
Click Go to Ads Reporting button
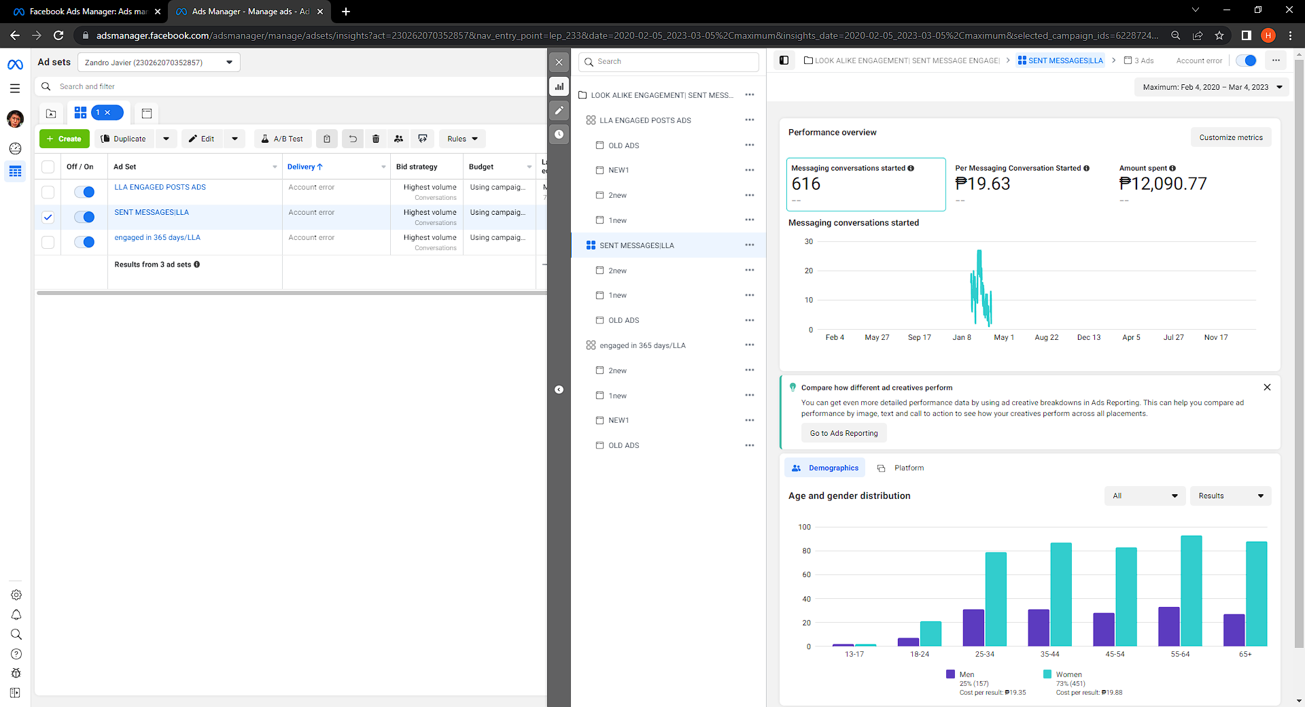[x=843, y=433]
